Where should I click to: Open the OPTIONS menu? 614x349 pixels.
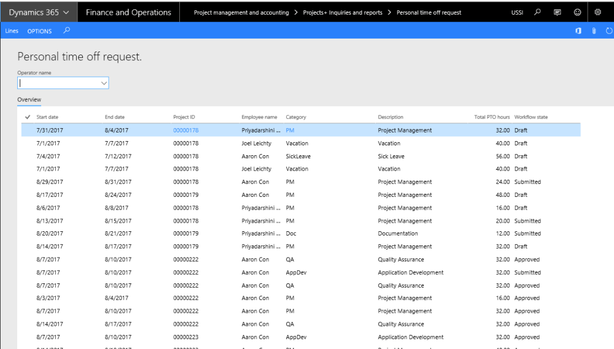39,31
